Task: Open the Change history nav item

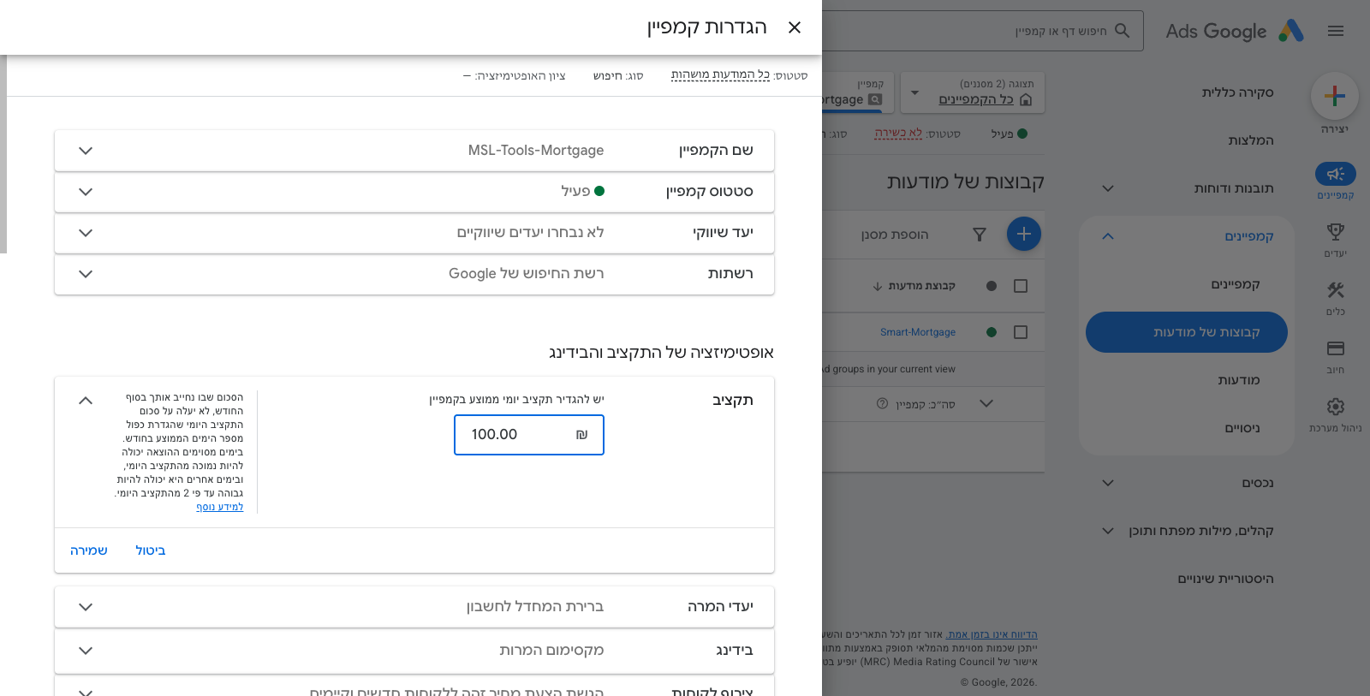Action: coord(1225,579)
